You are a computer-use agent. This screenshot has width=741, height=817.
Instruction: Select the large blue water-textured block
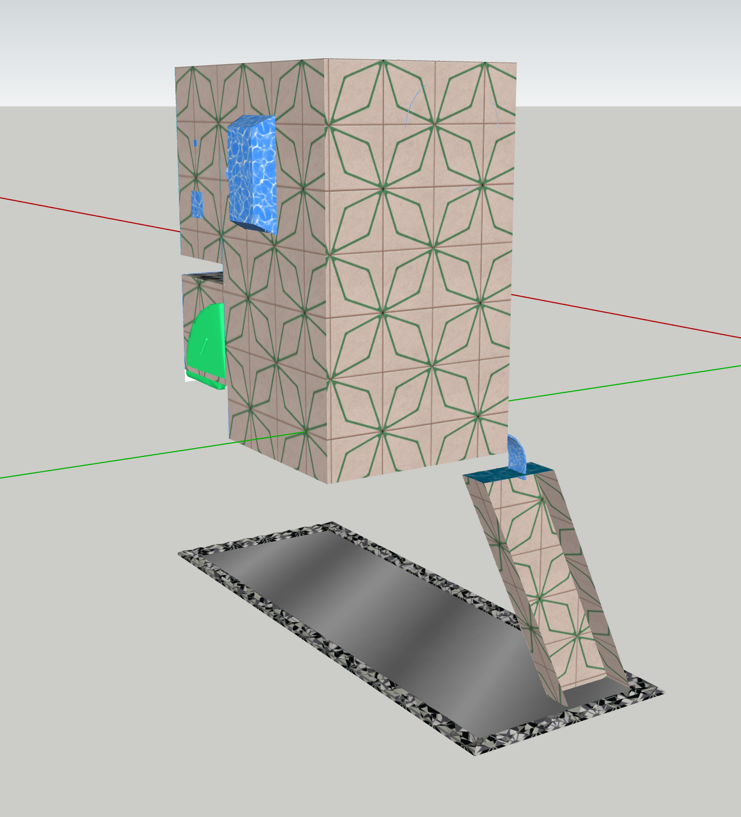point(252,174)
